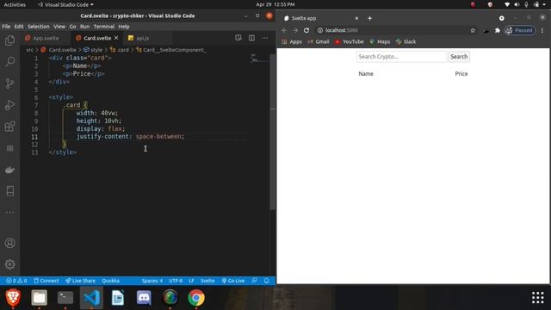551x310 pixels.
Task: Open the clock and calendar panel
Action: 275,4
